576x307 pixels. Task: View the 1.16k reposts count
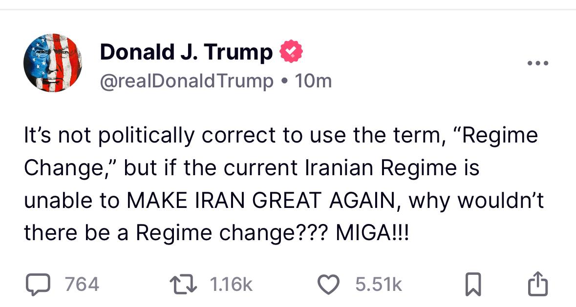[x=230, y=284]
